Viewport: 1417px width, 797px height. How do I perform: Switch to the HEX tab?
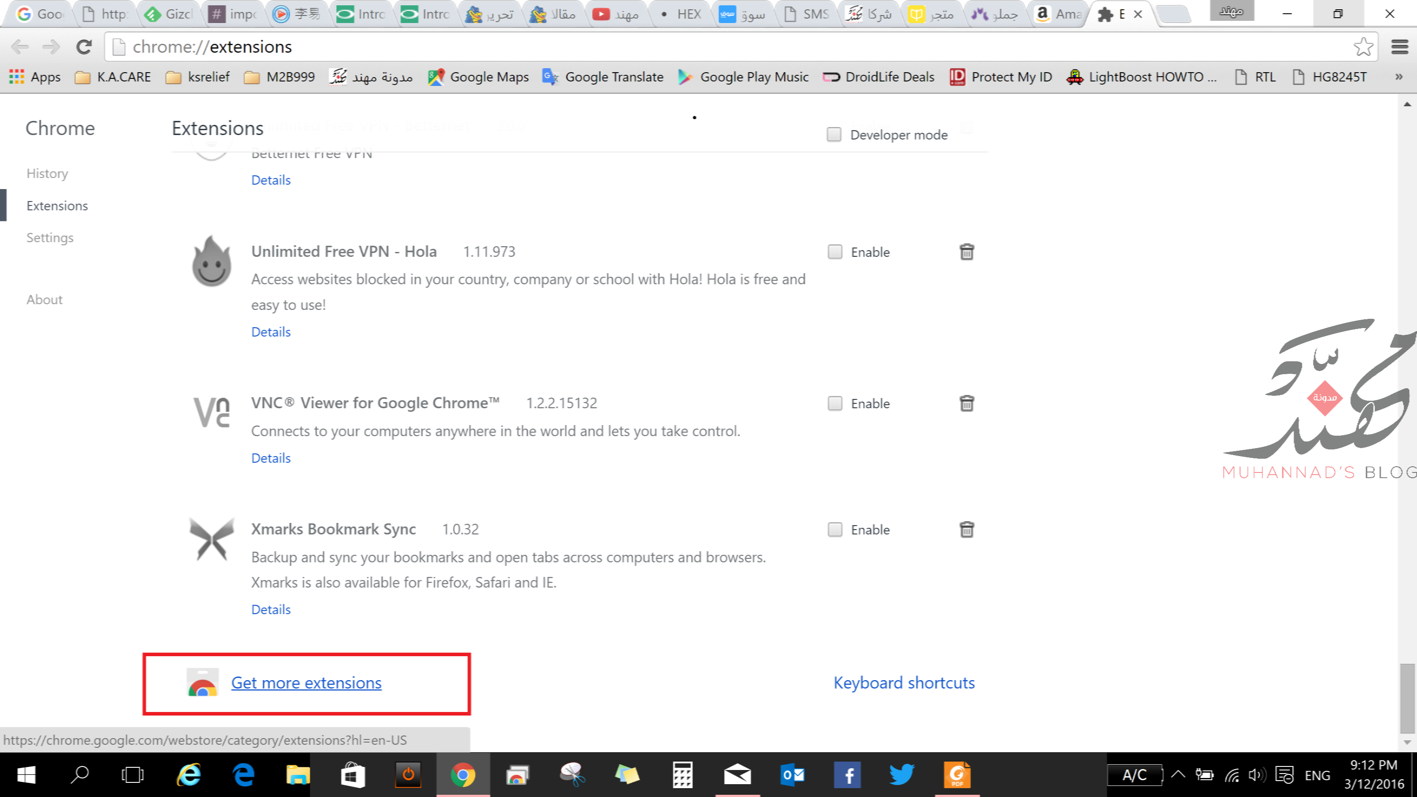[681, 14]
